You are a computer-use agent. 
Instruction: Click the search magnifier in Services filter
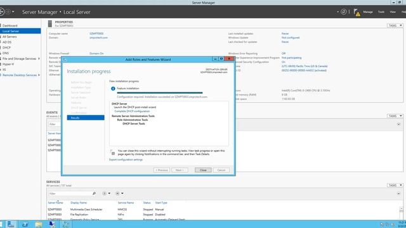point(95,193)
